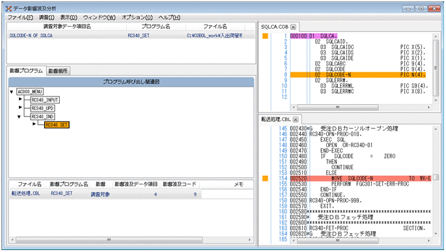Viewport: 446px width, 252px height.
Task: Expand the RC340_UPD tree node
Action: (x=20, y=107)
